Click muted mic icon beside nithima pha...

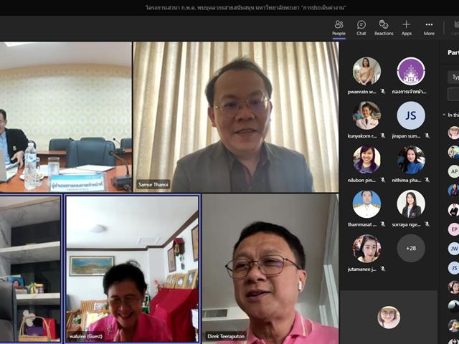427,180
